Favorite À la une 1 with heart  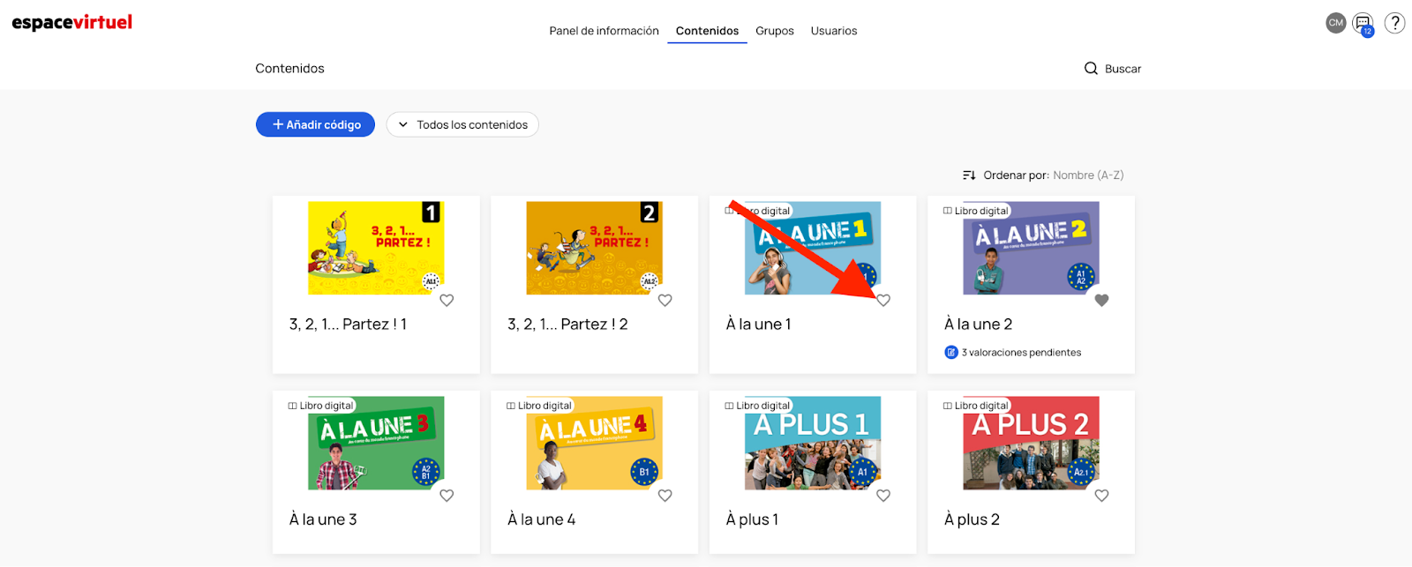click(x=883, y=301)
